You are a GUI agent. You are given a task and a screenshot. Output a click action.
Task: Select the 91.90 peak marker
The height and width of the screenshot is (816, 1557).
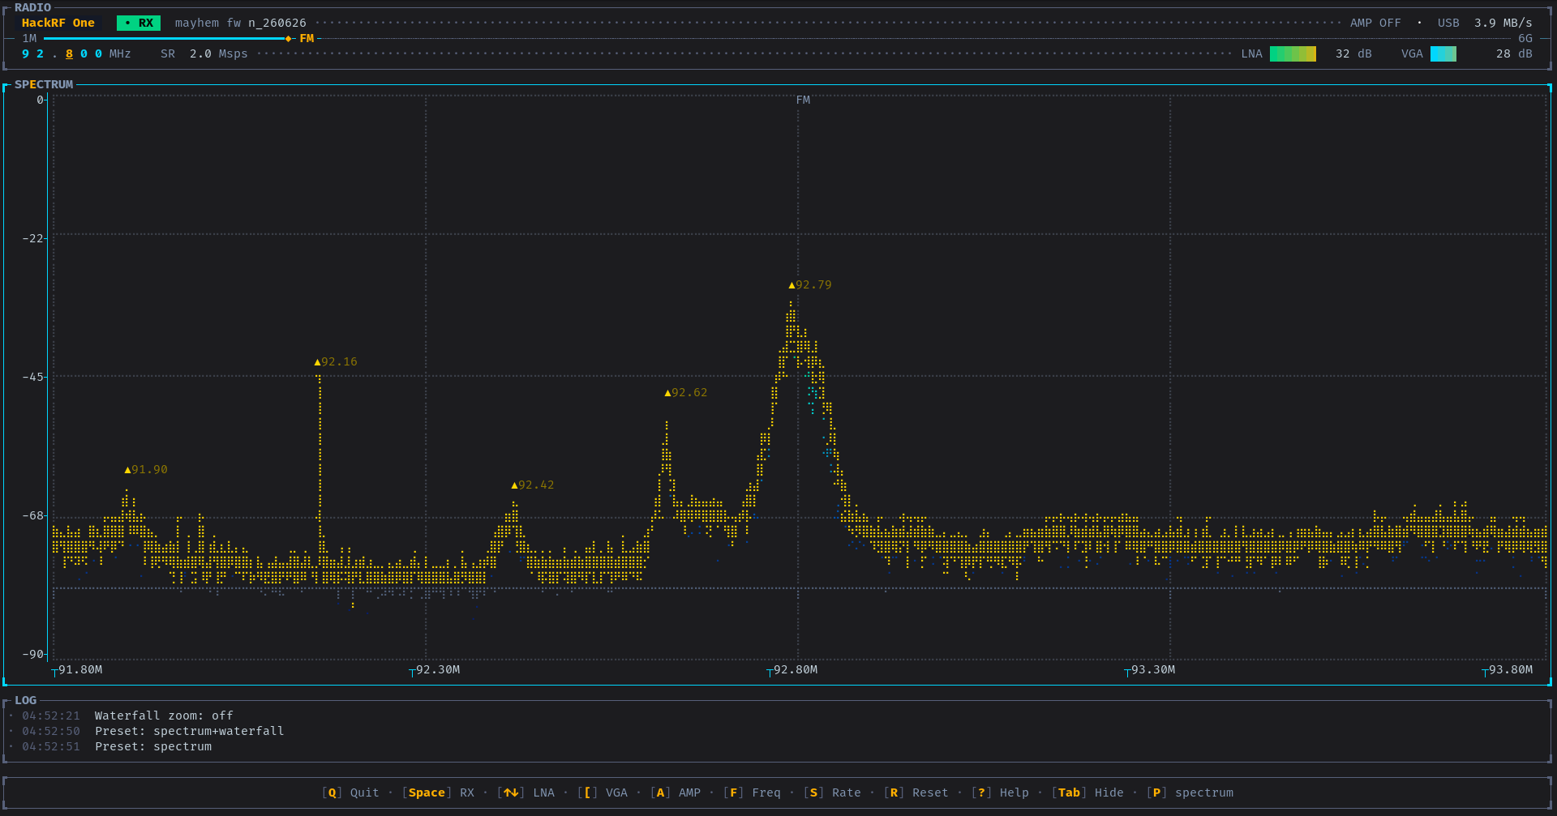146,470
